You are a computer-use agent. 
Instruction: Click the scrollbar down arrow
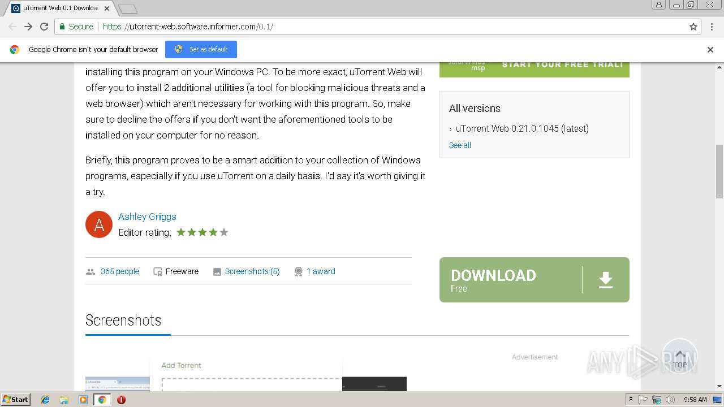[719, 387]
